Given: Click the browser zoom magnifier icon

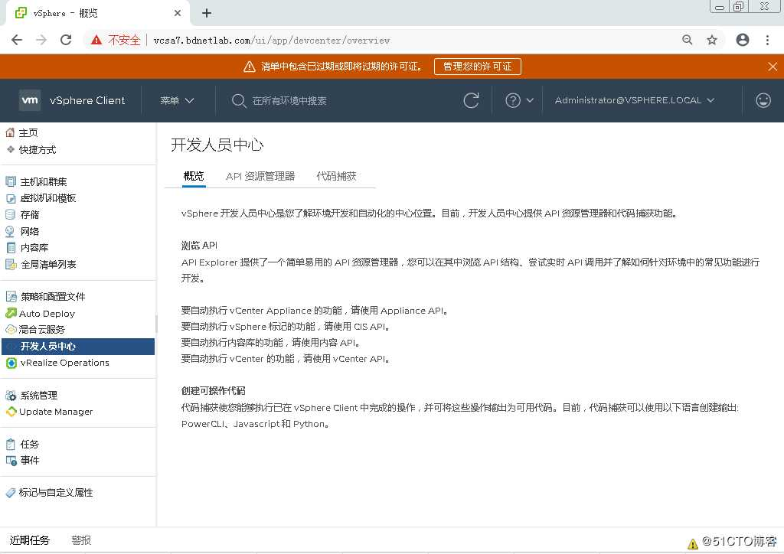Looking at the screenshot, I should coord(688,40).
